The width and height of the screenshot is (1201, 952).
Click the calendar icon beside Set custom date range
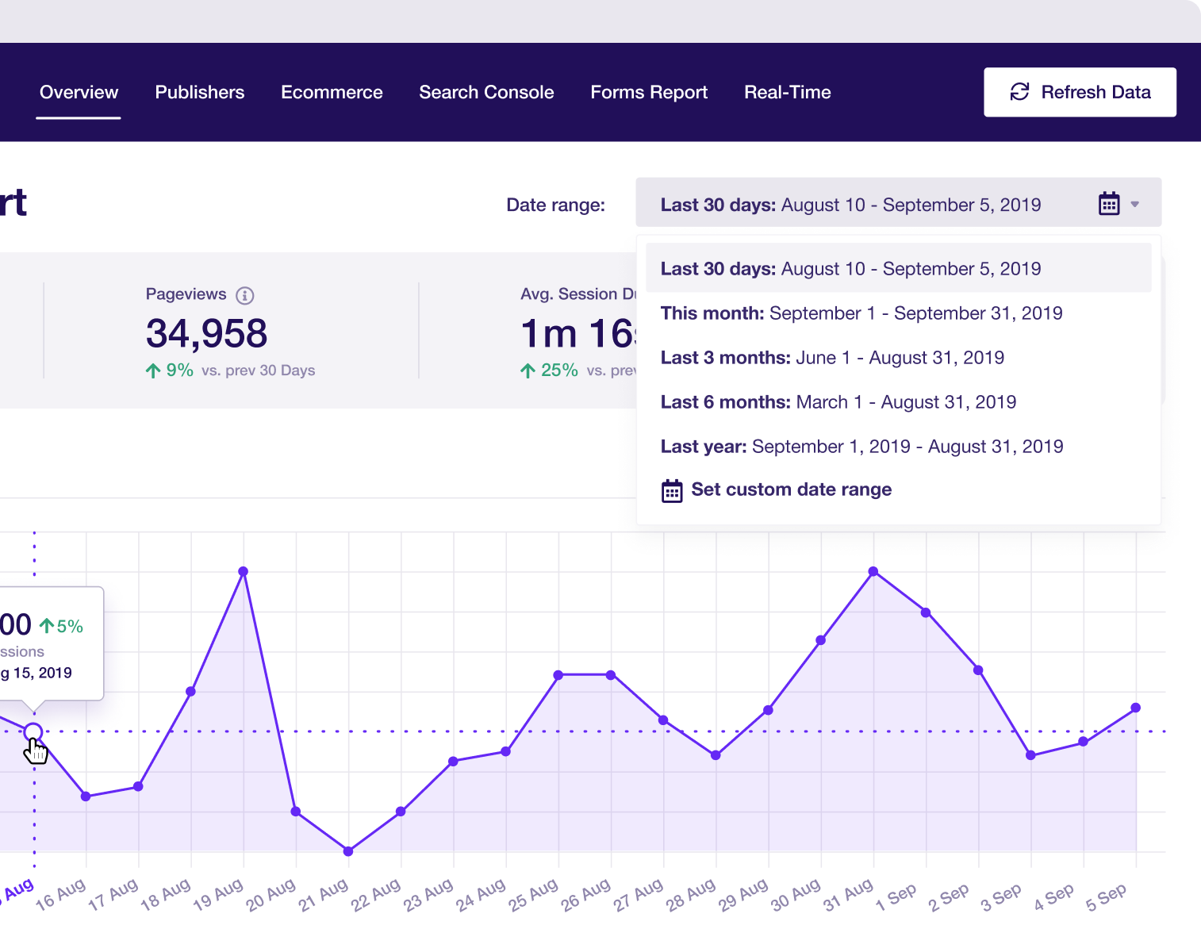tap(672, 490)
